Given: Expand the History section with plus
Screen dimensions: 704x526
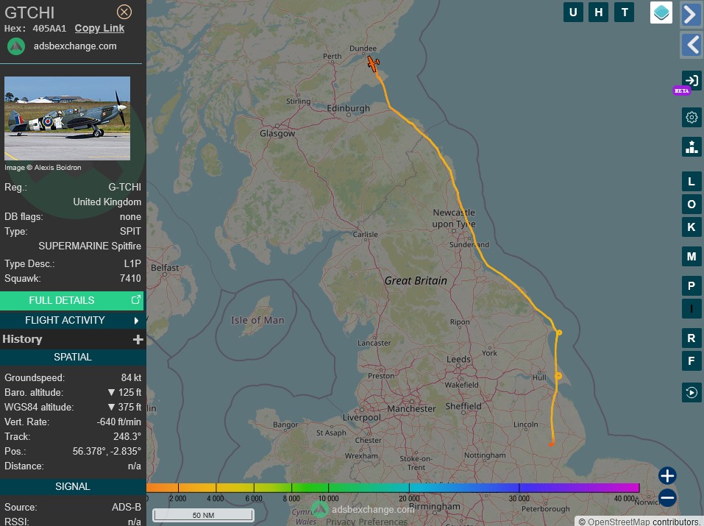Looking at the screenshot, I should click(x=138, y=339).
